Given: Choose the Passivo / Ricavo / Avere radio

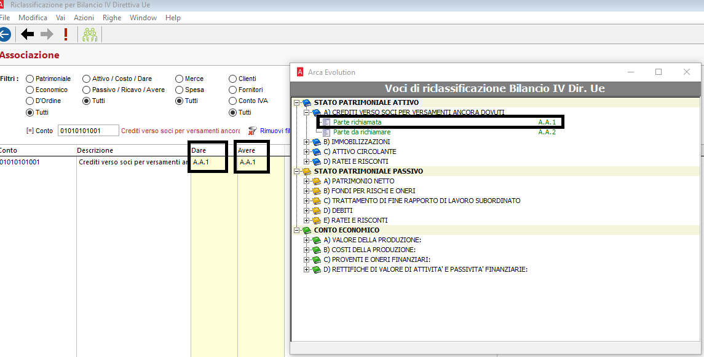Looking at the screenshot, I should (x=87, y=90).
